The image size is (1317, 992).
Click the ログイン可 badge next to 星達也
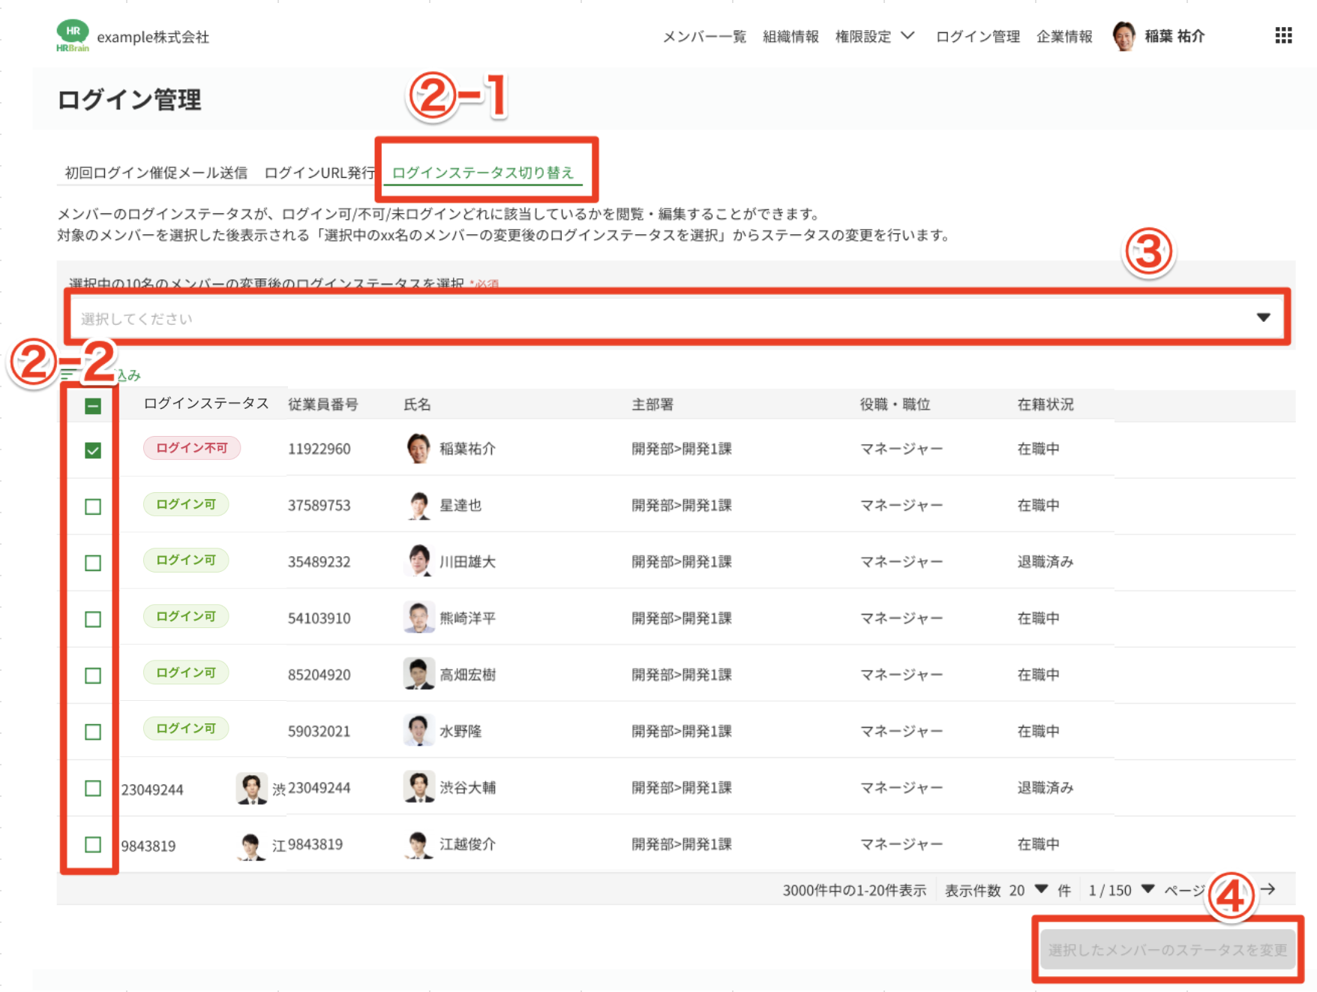pos(185,504)
